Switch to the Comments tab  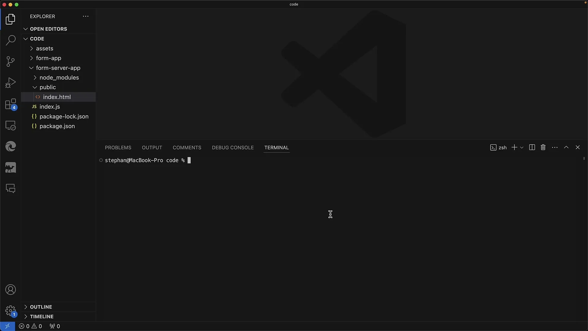pyautogui.click(x=187, y=147)
